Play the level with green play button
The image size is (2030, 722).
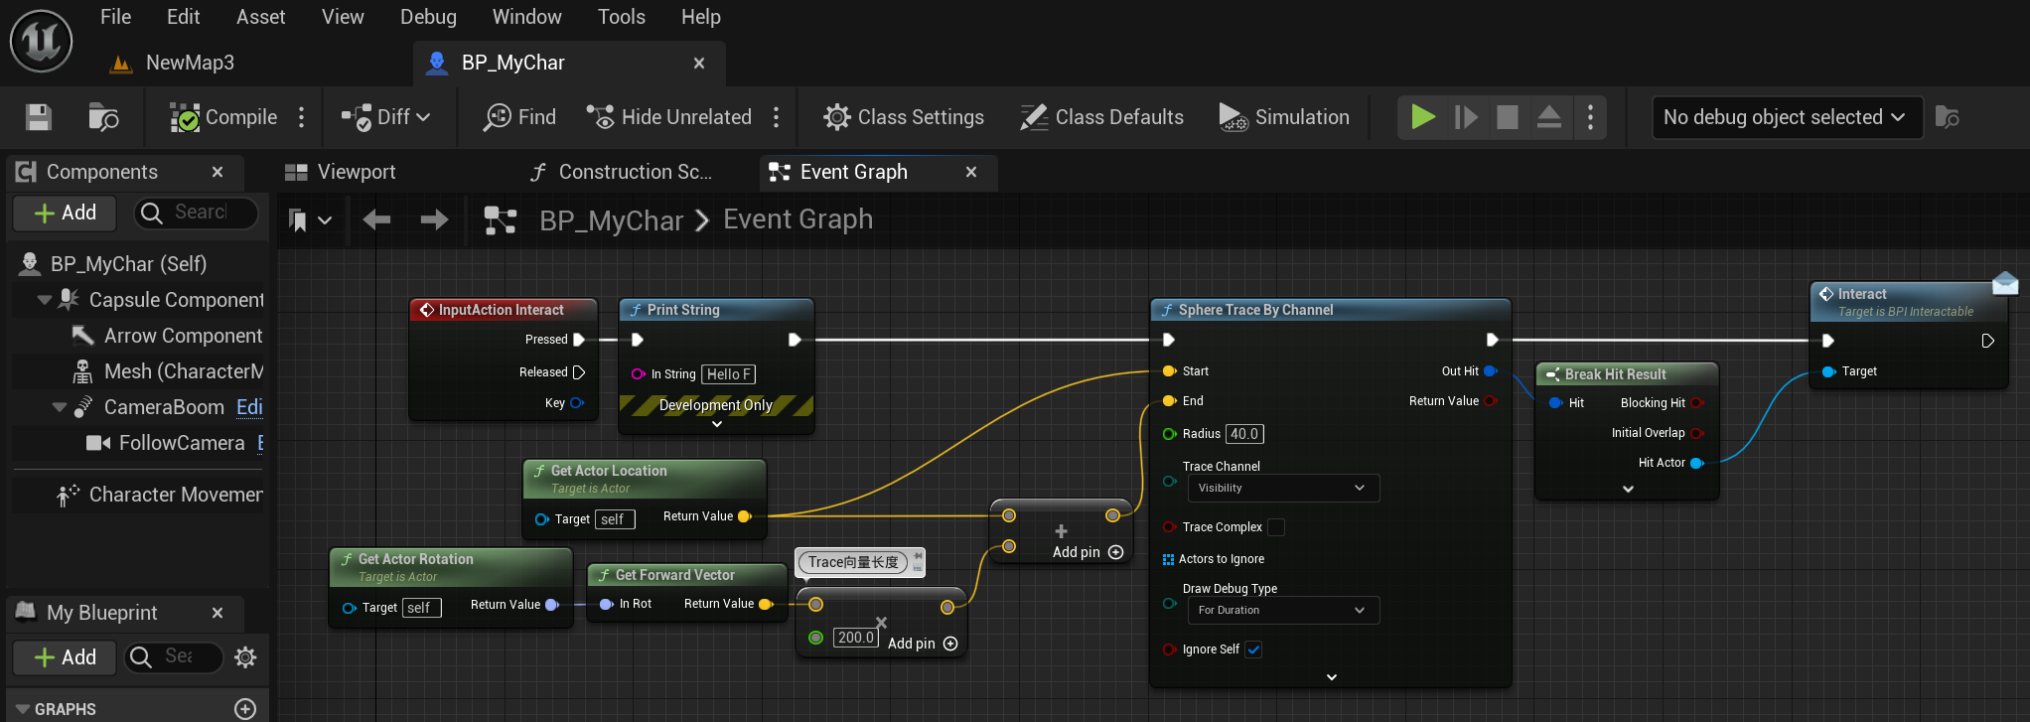[x=1423, y=117]
